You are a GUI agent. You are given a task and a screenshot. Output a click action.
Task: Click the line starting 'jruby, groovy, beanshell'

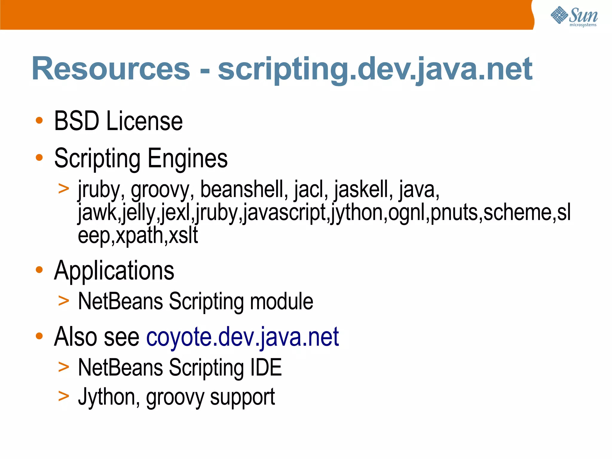258,190
